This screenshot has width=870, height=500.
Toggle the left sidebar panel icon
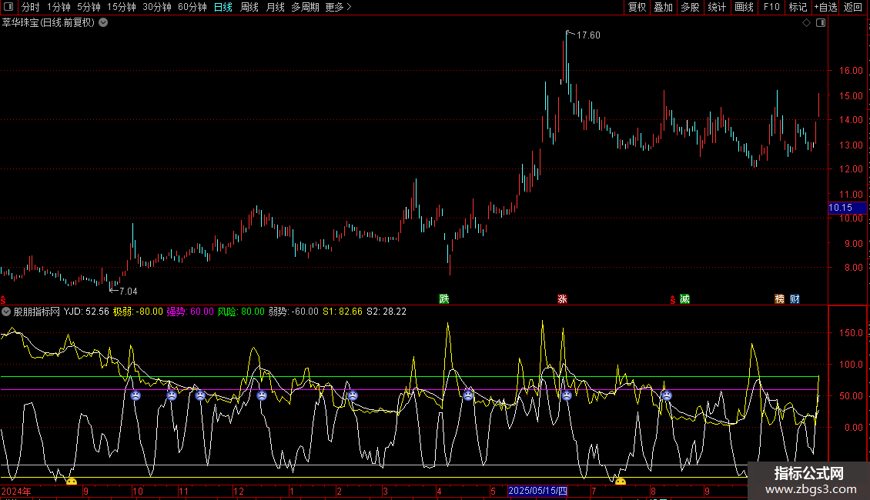(8, 7)
